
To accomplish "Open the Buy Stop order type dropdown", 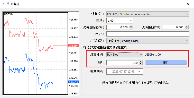I will point(141,55).
